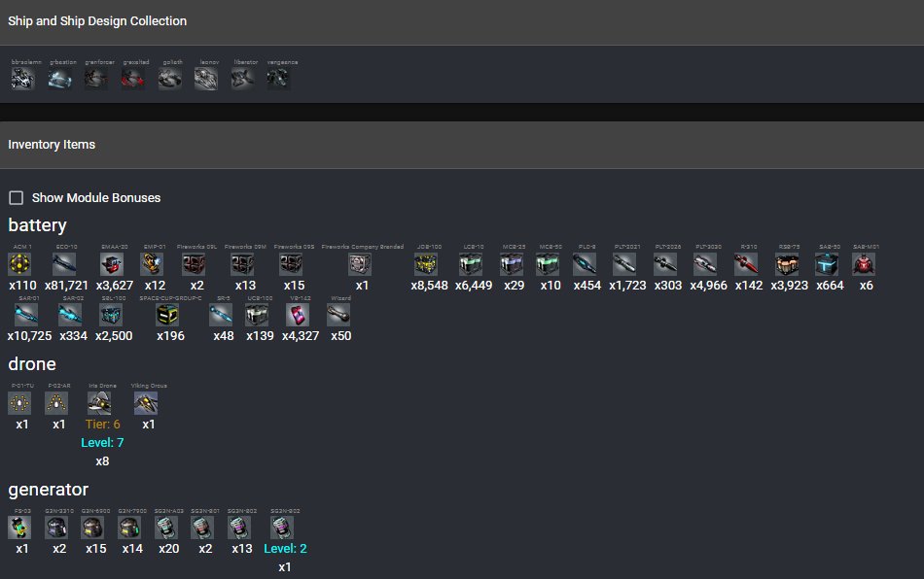Open the vengeance ship design
Screen dimensions: 924x579
(280, 80)
